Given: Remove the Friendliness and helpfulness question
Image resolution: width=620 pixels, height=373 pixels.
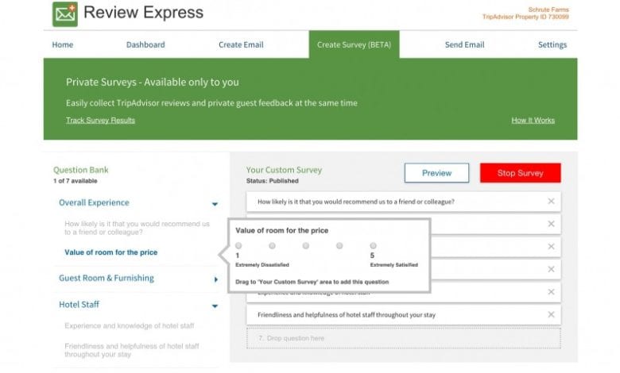Looking at the screenshot, I should click(551, 314).
